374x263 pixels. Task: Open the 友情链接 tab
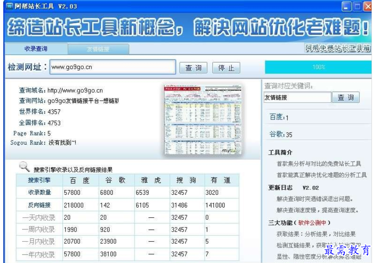click(x=98, y=49)
